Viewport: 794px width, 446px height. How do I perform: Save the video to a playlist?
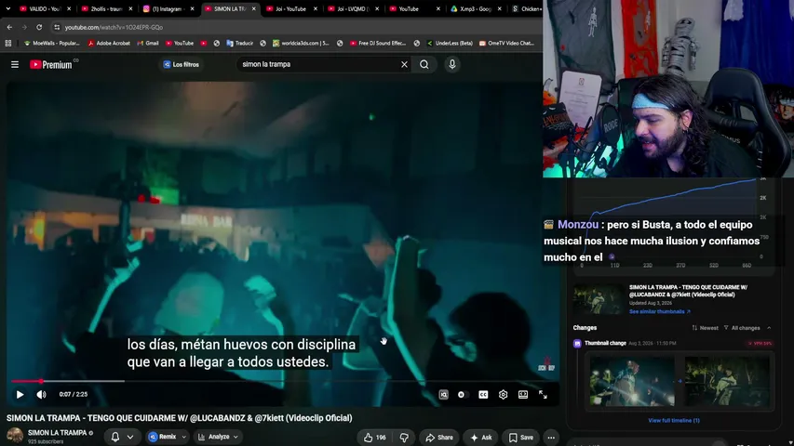(520, 438)
